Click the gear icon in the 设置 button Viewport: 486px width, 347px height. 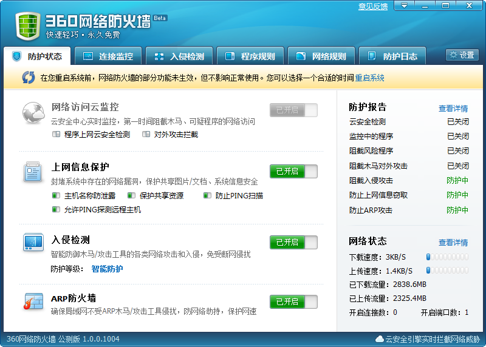453,55
